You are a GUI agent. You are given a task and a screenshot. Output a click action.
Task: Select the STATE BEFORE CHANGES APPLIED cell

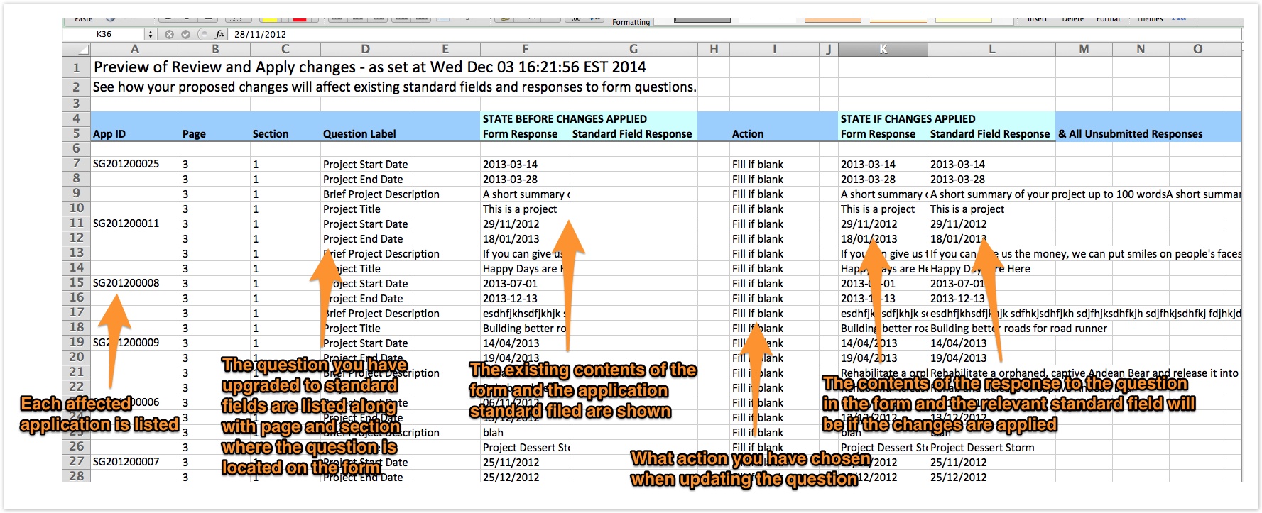(565, 119)
